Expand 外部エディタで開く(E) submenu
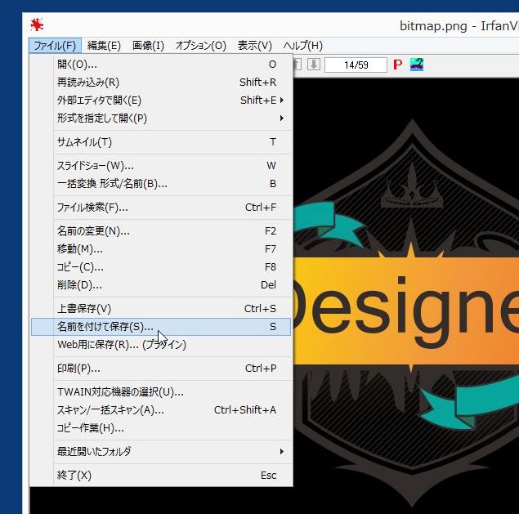The image size is (519, 514). click(161, 100)
